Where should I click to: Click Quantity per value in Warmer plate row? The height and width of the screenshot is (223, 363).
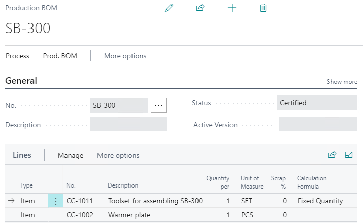click(228, 215)
